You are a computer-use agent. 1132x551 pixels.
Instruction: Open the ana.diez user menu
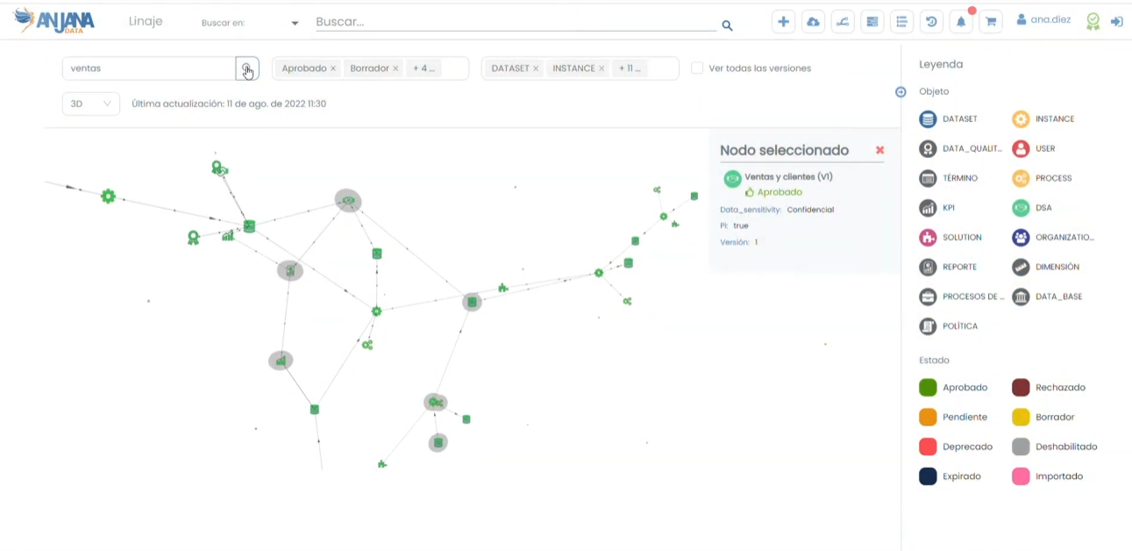(x=1043, y=20)
